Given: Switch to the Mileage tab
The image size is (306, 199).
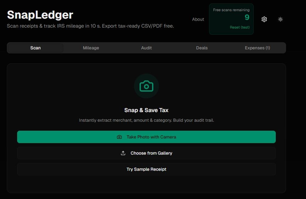Looking at the screenshot, I should point(91,48).
